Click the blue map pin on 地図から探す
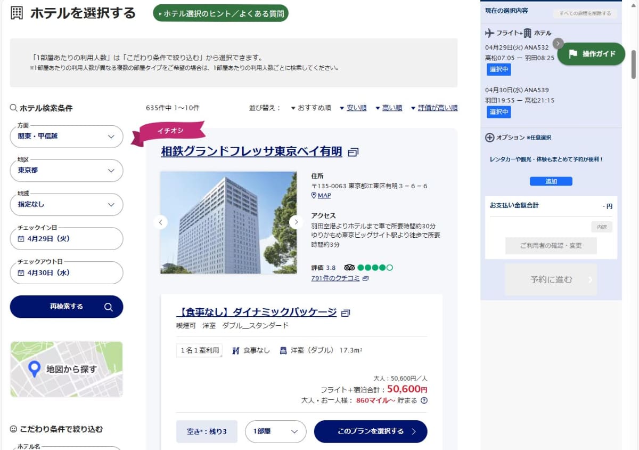Image resolution: width=639 pixels, height=450 pixels. (34, 369)
